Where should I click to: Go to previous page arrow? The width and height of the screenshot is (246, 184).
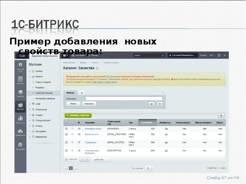pos(65,168)
